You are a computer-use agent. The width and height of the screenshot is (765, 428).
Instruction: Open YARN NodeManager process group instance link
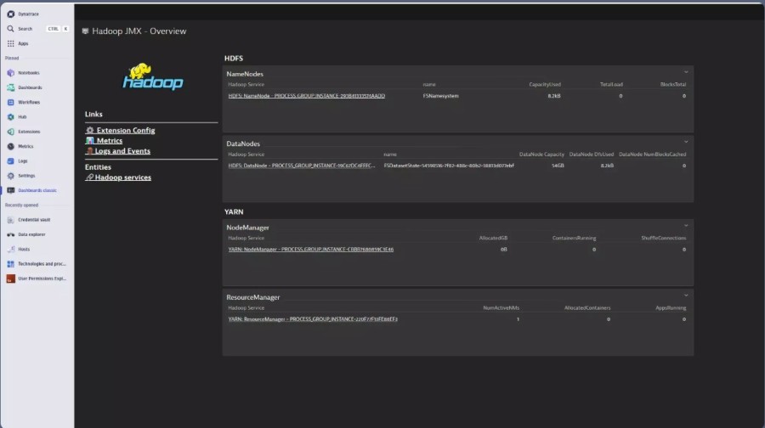(x=311, y=250)
